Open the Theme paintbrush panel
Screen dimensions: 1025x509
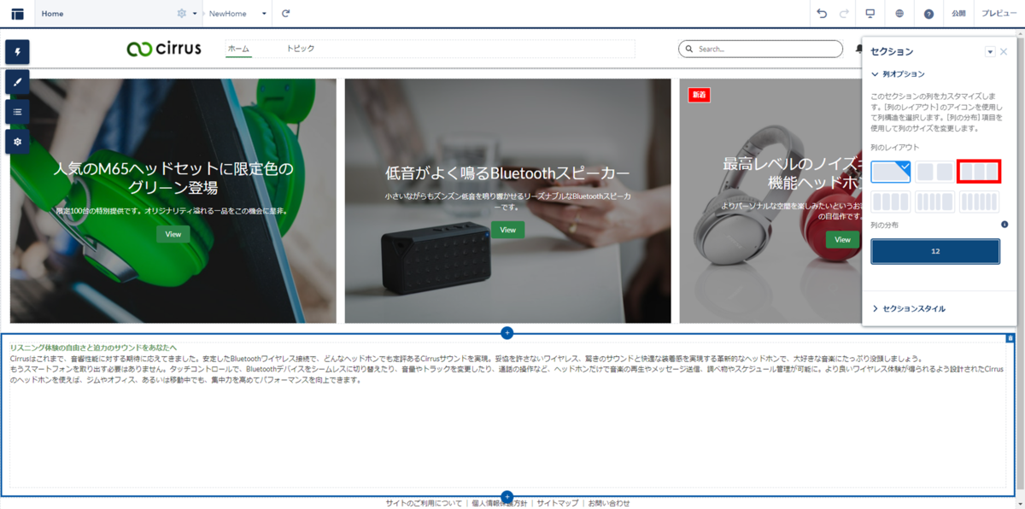[x=17, y=82]
